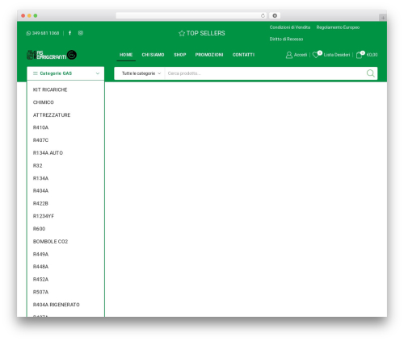Open the CHI SIAMO menu item
Image resolution: width=404 pixels, height=341 pixels.
[x=153, y=55]
